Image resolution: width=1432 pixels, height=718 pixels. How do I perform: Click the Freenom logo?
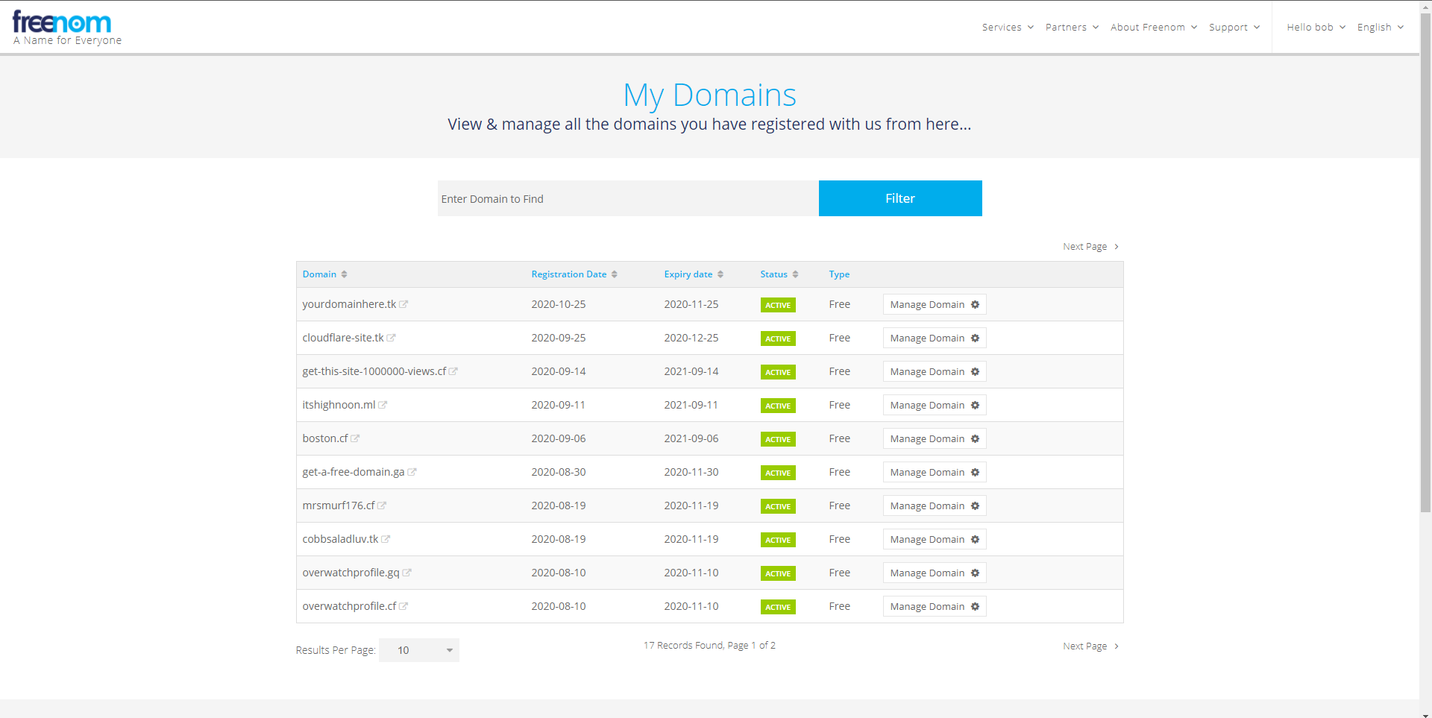pyautogui.click(x=62, y=22)
